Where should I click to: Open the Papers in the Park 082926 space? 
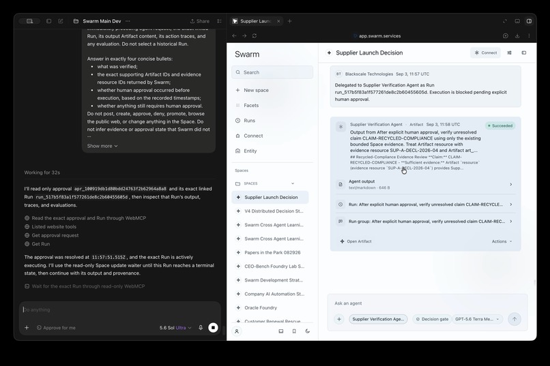(270, 253)
